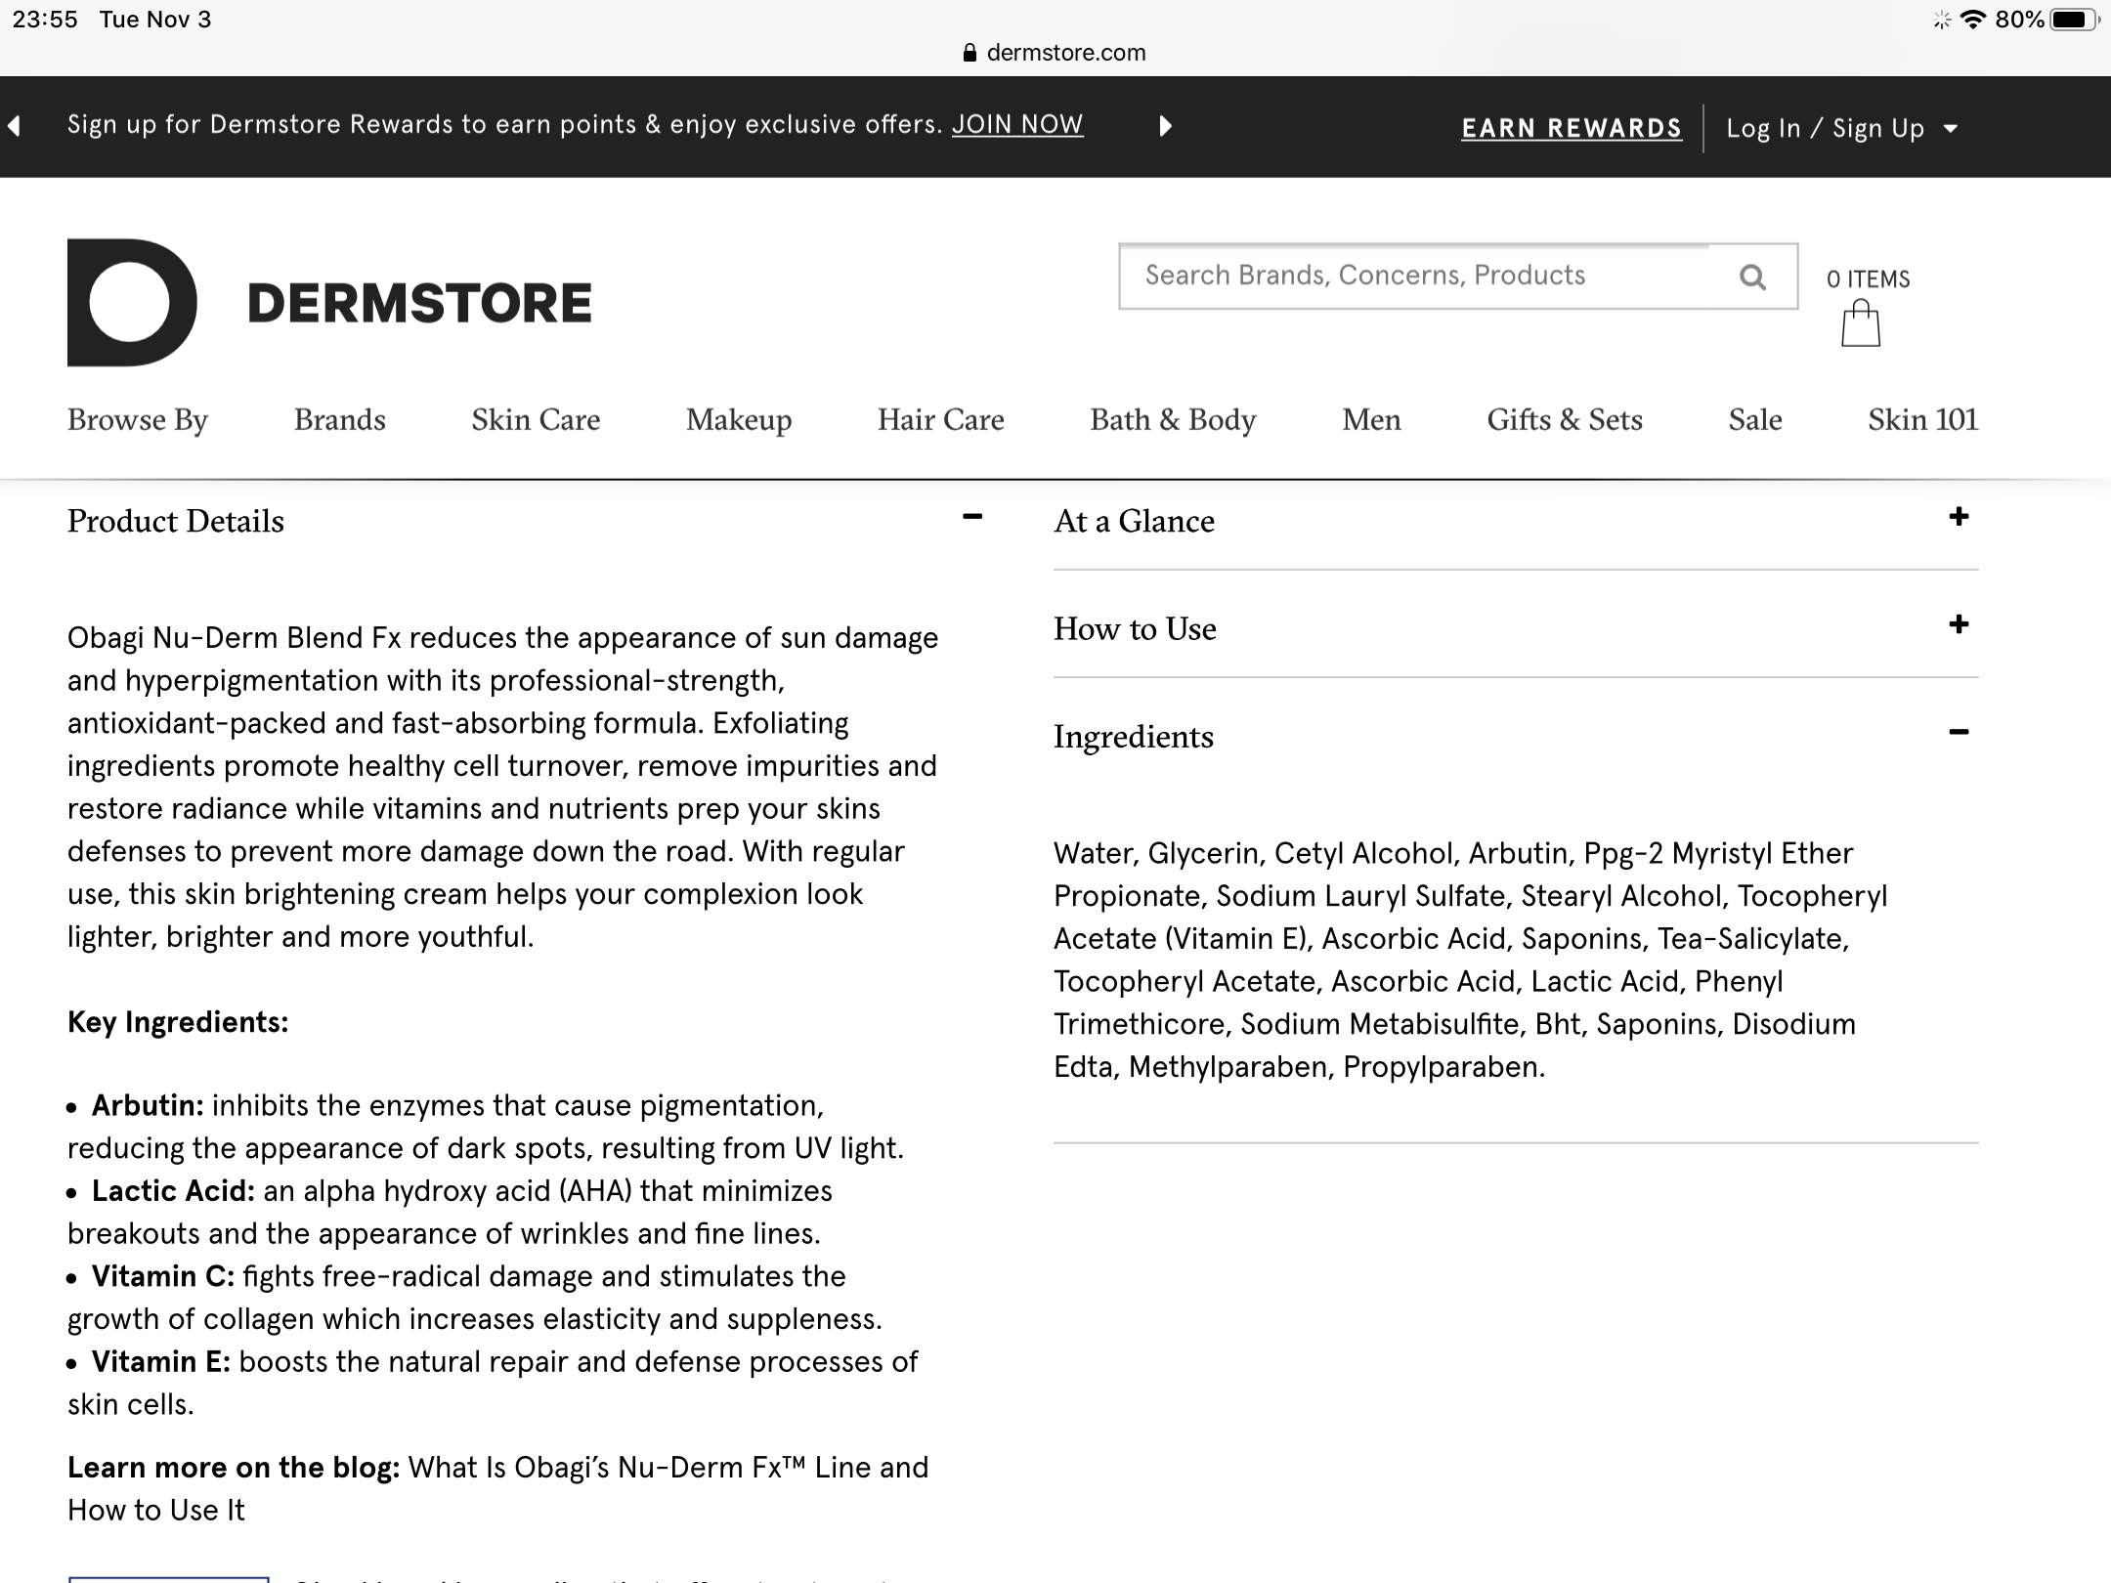Tap the Wi-Fi icon in status bar
Viewport: 2111px width, 1583px height.
(1973, 20)
